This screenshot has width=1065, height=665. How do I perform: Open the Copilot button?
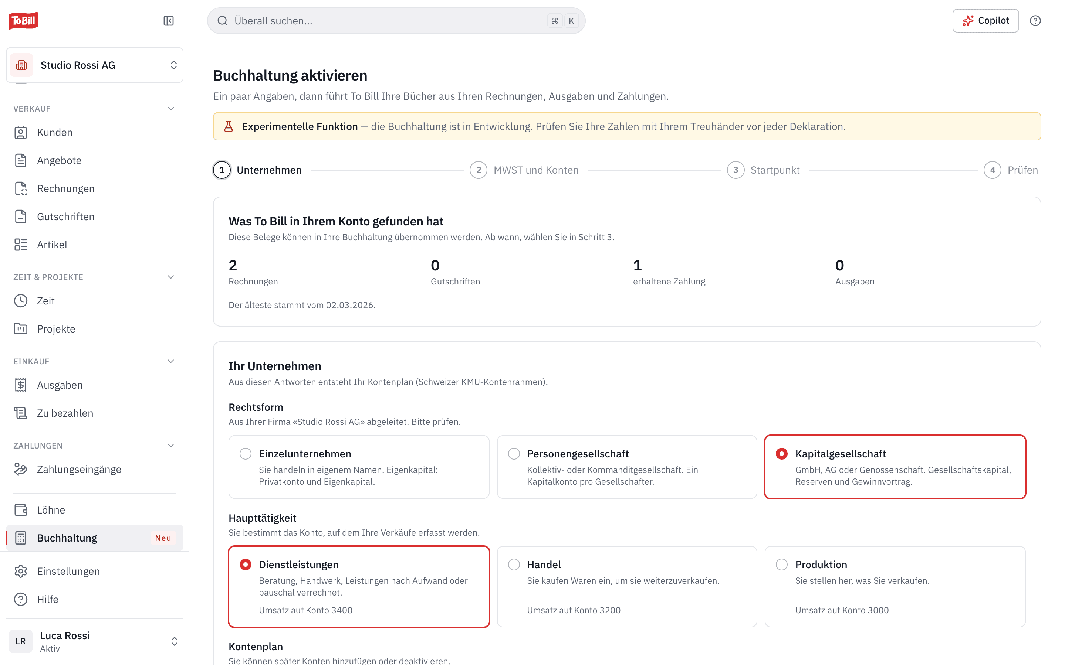[985, 21]
